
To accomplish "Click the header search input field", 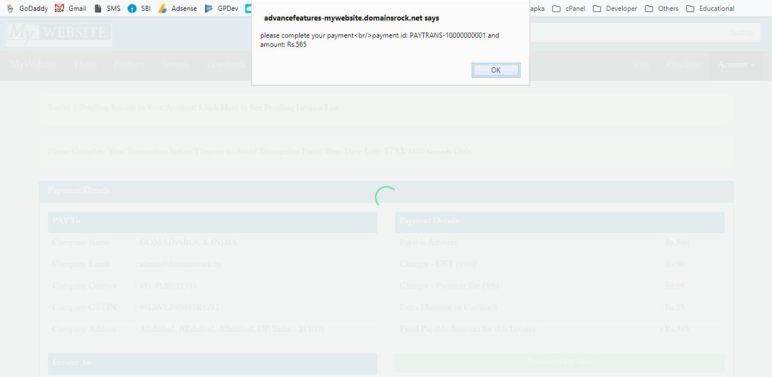I will tap(626, 33).
